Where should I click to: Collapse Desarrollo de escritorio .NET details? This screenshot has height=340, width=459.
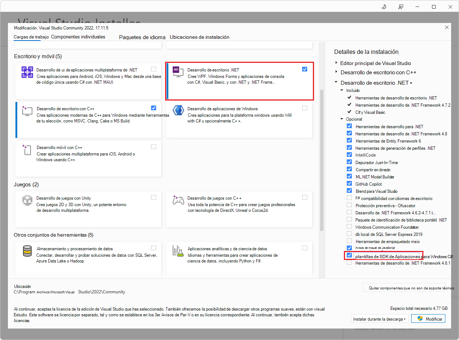tap(336, 82)
